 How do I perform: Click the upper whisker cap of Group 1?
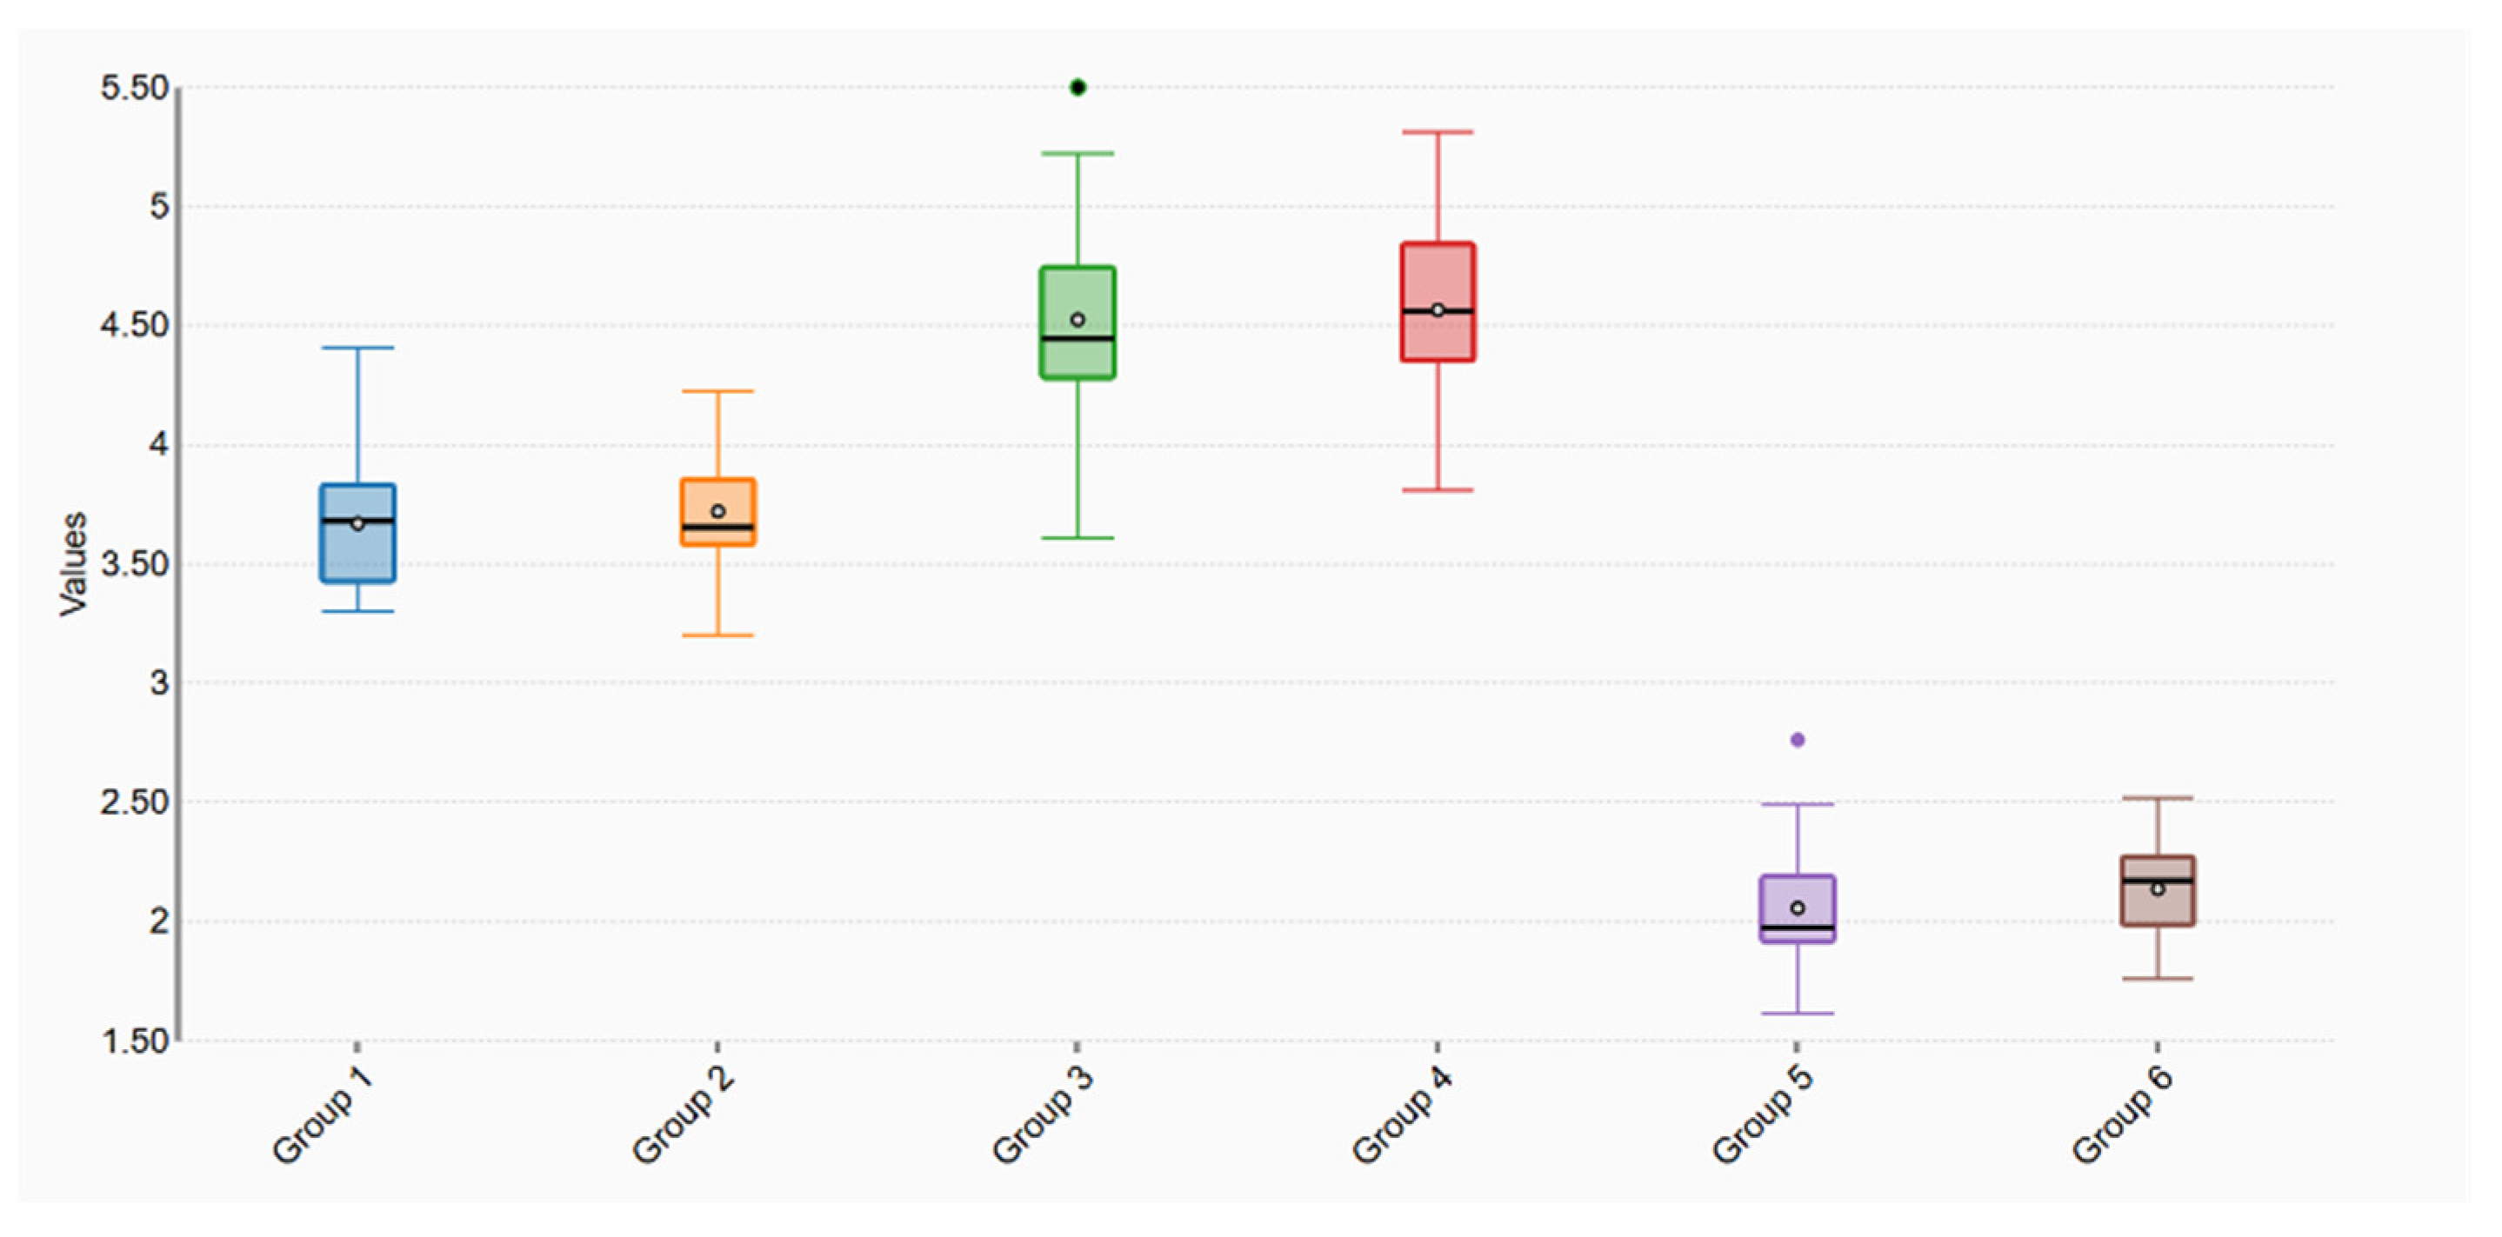[x=357, y=348]
